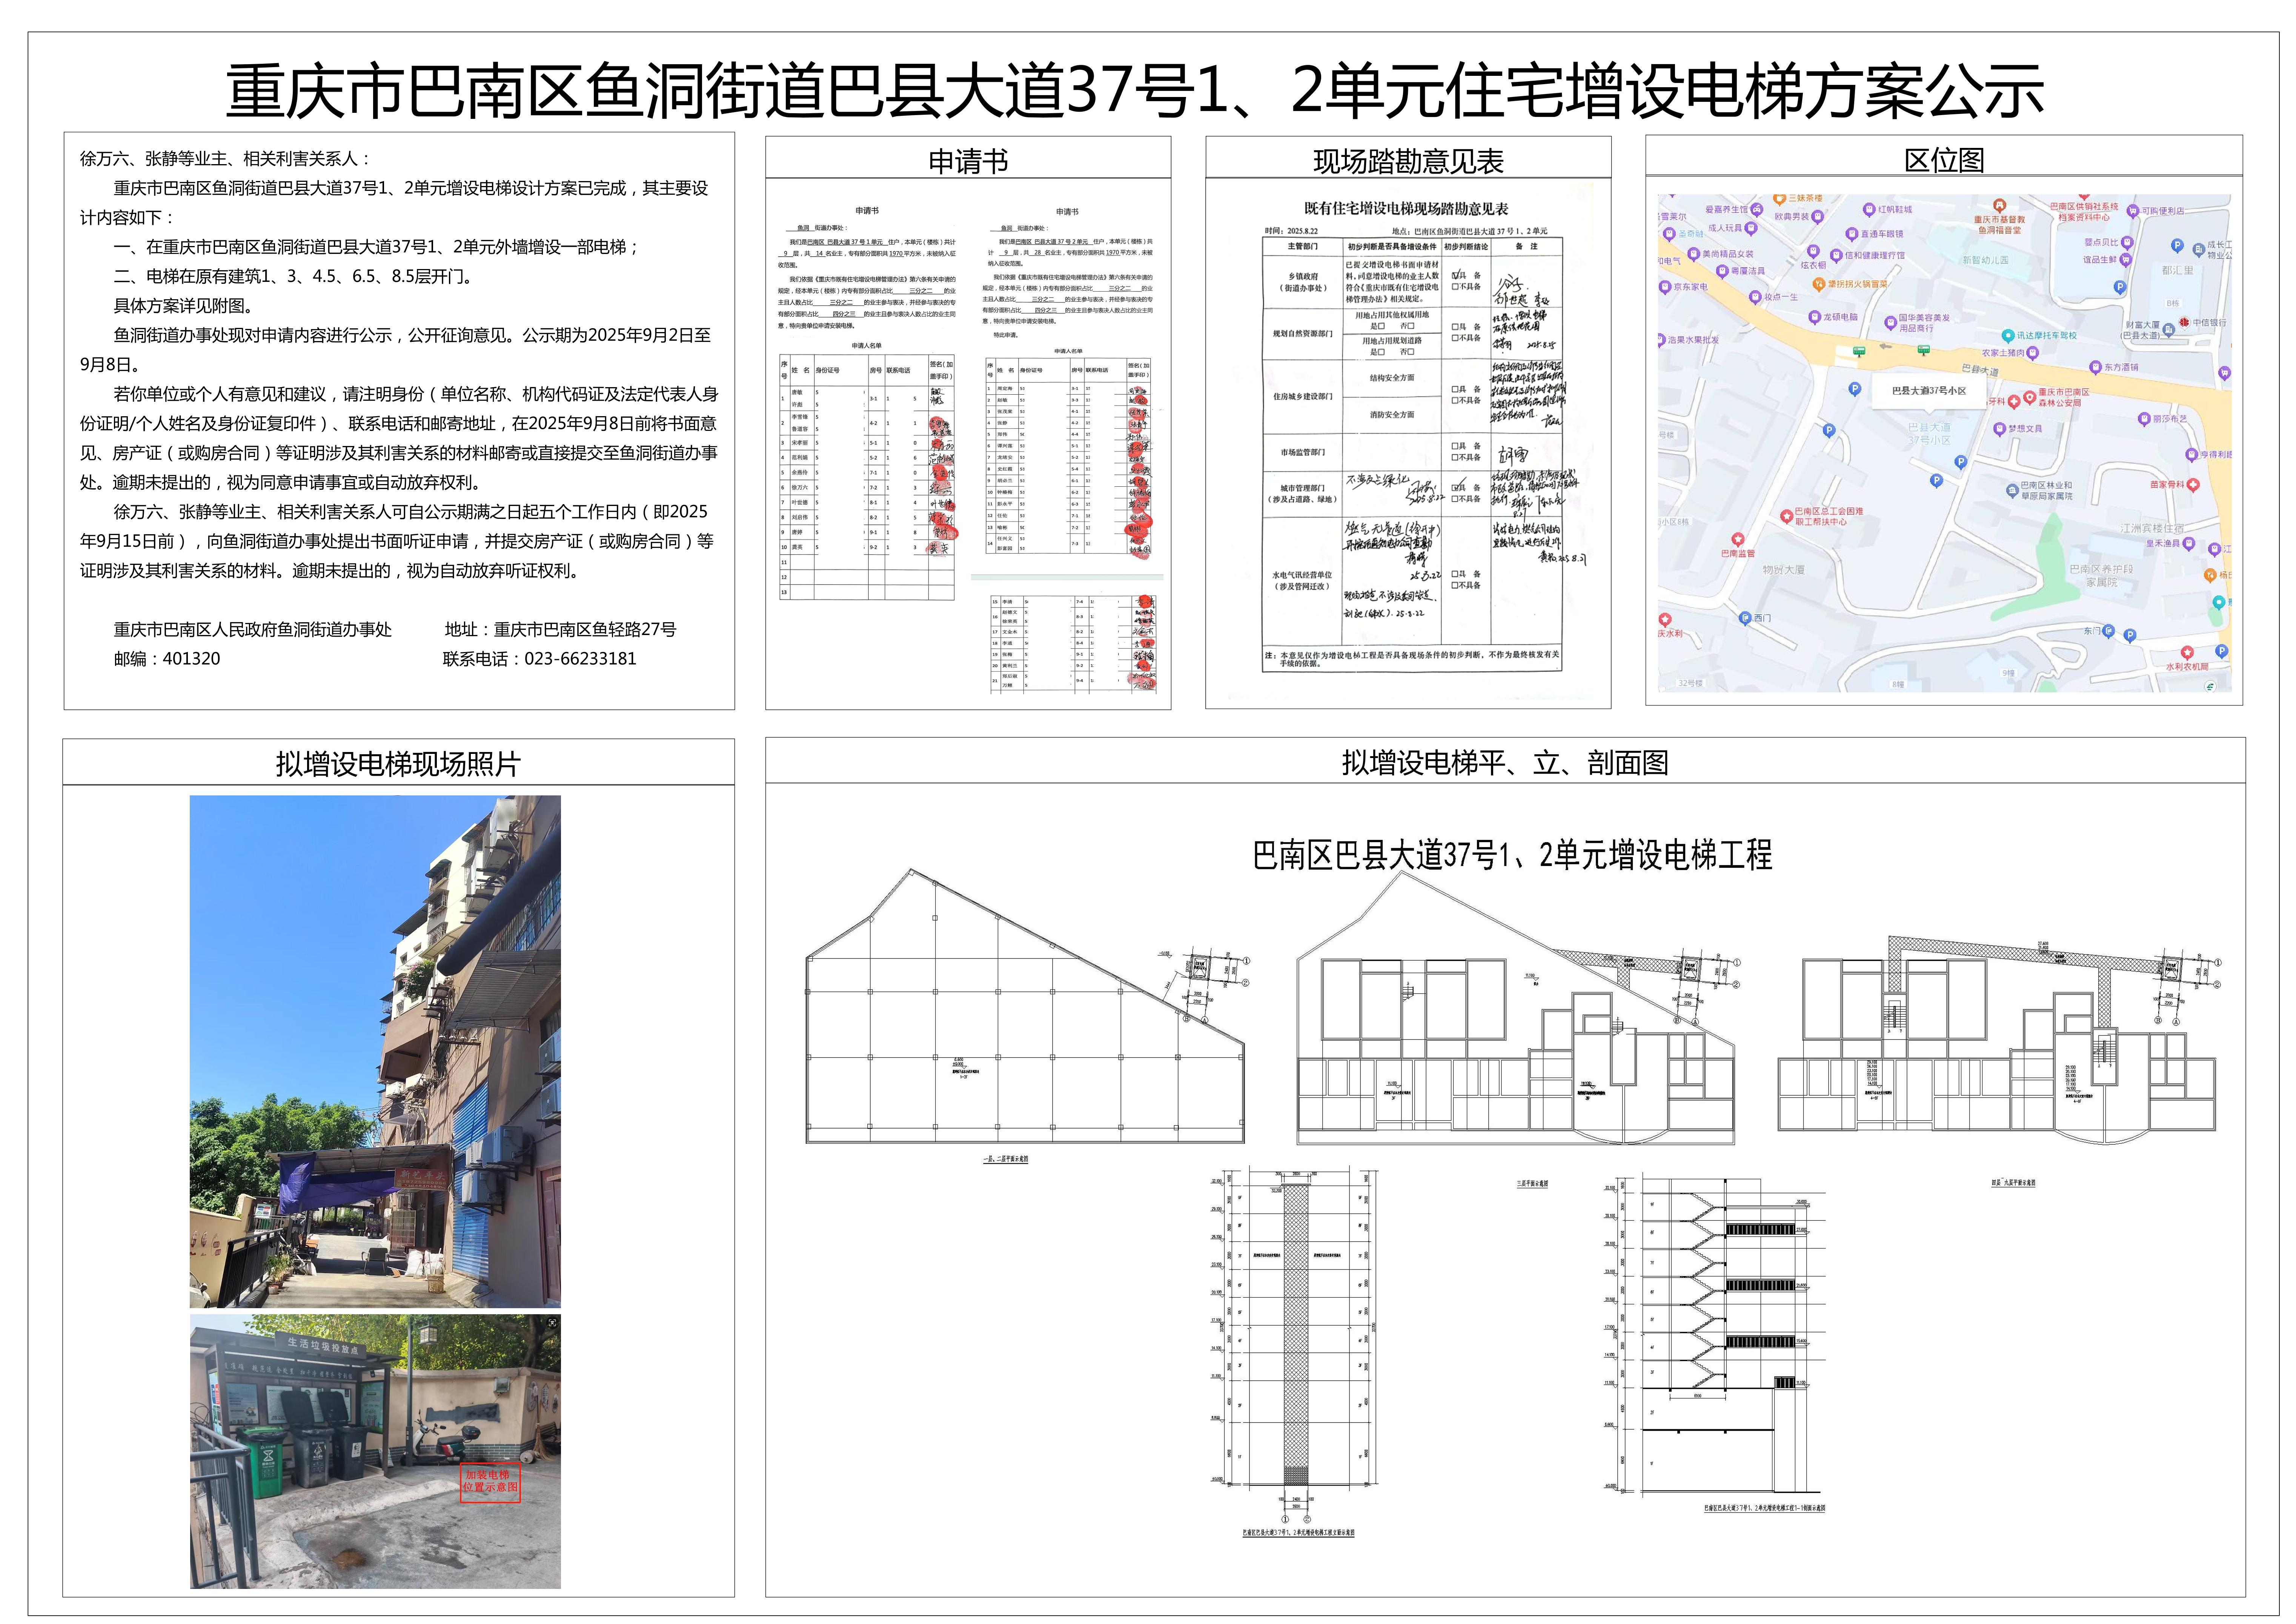Click the 西门 gate icon
Screen dimensions: 2296x1624
click(x=1745, y=618)
